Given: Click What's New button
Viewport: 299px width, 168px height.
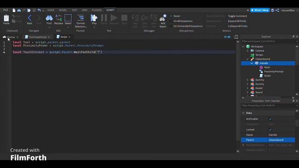Looking at the screenshot, I should tap(260, 10).
